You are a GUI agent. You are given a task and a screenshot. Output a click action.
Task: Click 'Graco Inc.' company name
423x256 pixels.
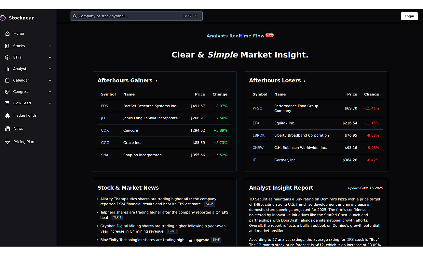tap(132, 143)
